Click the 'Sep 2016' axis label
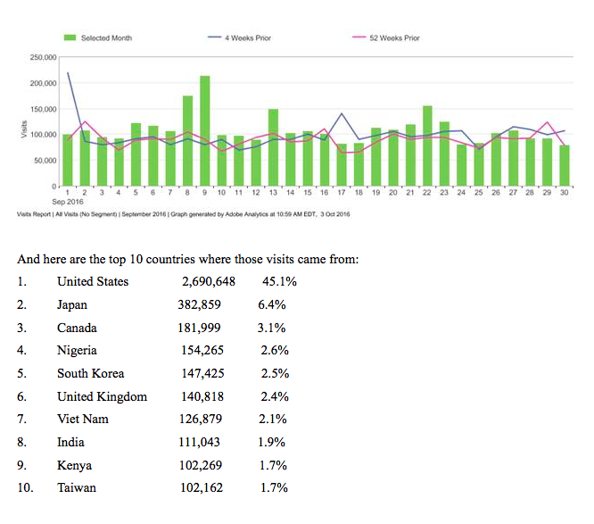594x524 pixels. click(68, 202)
